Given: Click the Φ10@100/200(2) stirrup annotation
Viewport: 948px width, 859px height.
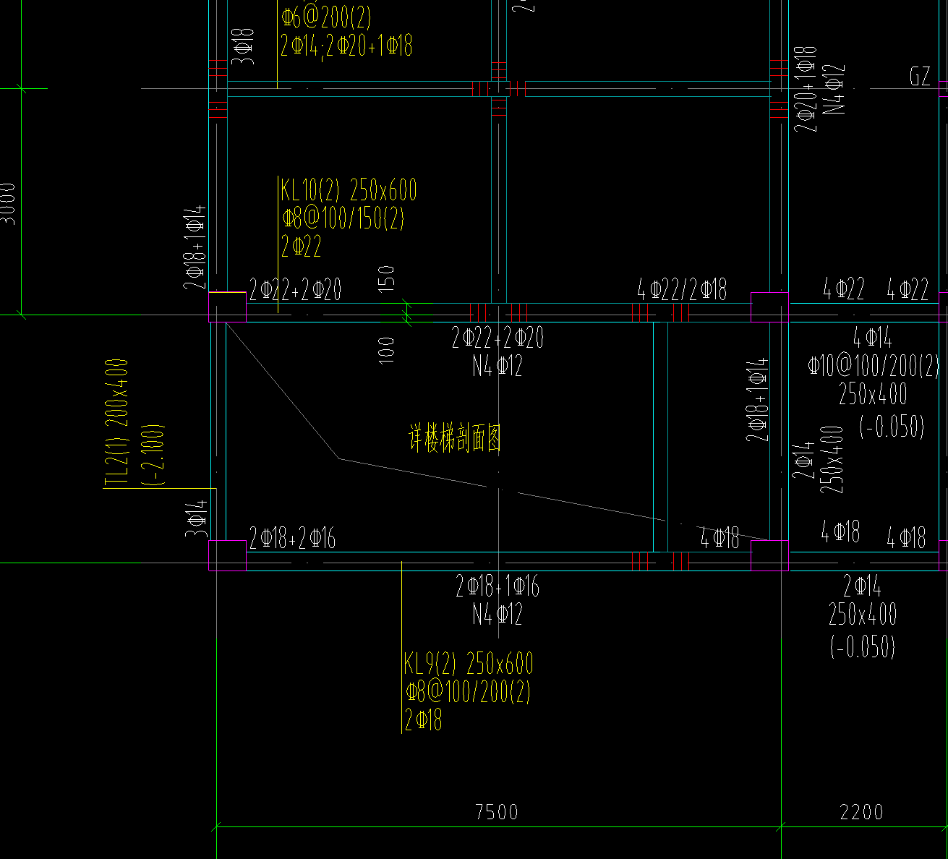Looking at the screenshot, I should coord(873,366).
